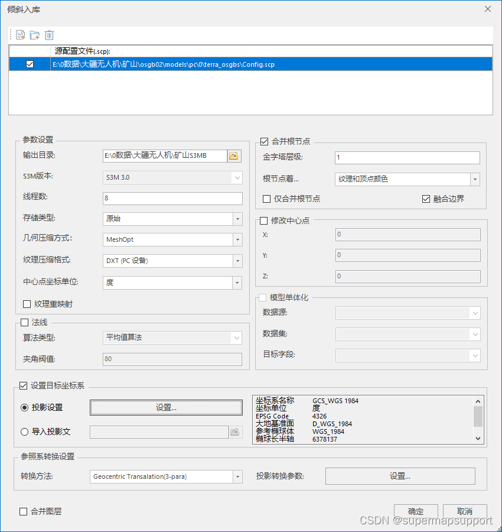Open the 纹理压缩格式 dropdown arrow icon
Screen dimensions: 502x532
tap(238, 261)
